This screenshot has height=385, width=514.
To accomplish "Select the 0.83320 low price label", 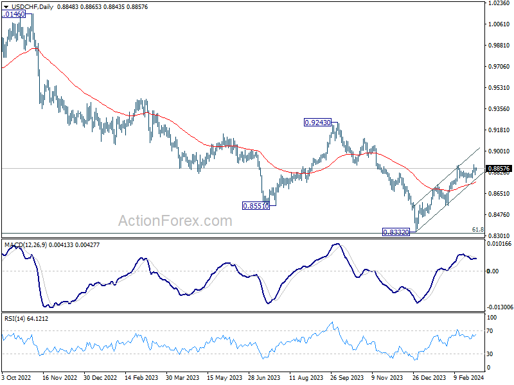I will point(396,232).
